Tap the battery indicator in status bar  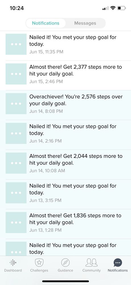click(122, 8)
